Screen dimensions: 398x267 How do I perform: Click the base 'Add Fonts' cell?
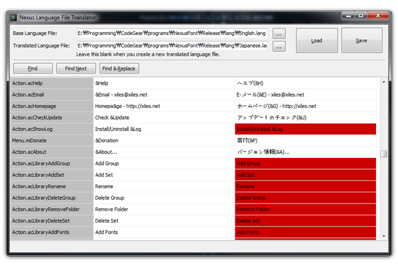click(164, 232)
